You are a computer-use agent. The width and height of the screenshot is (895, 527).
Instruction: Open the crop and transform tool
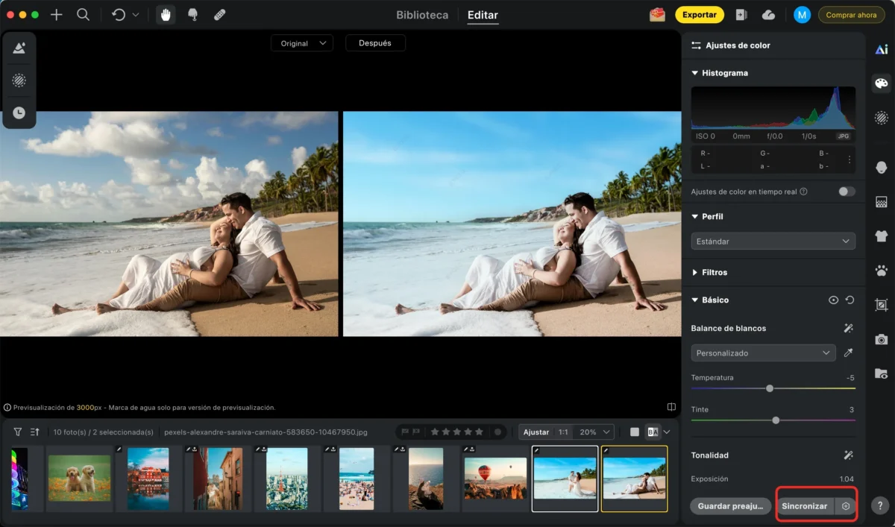881,306
